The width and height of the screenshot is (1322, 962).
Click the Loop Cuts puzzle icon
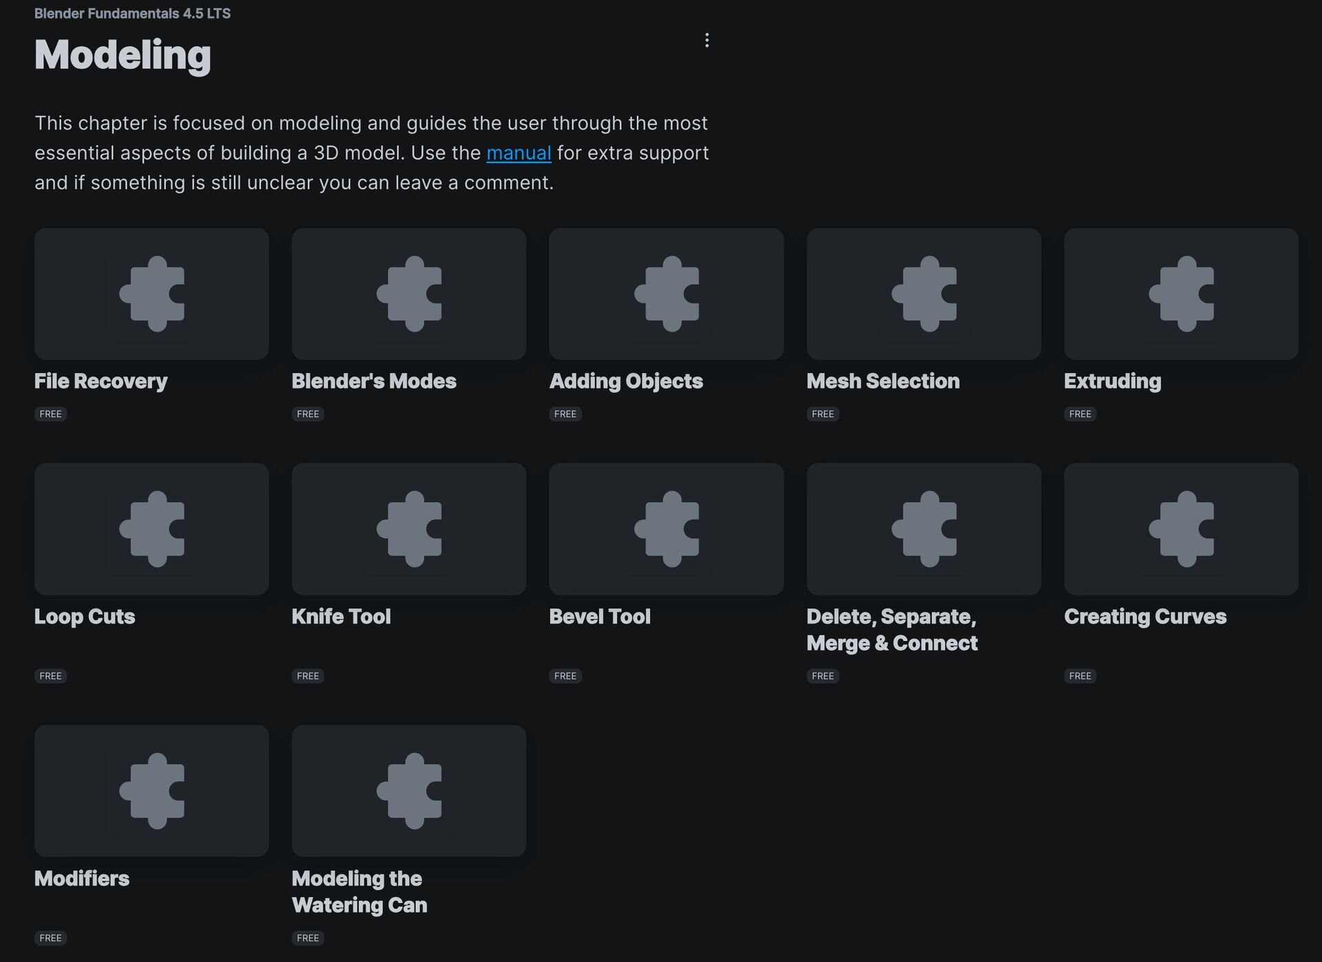(151, 529)
